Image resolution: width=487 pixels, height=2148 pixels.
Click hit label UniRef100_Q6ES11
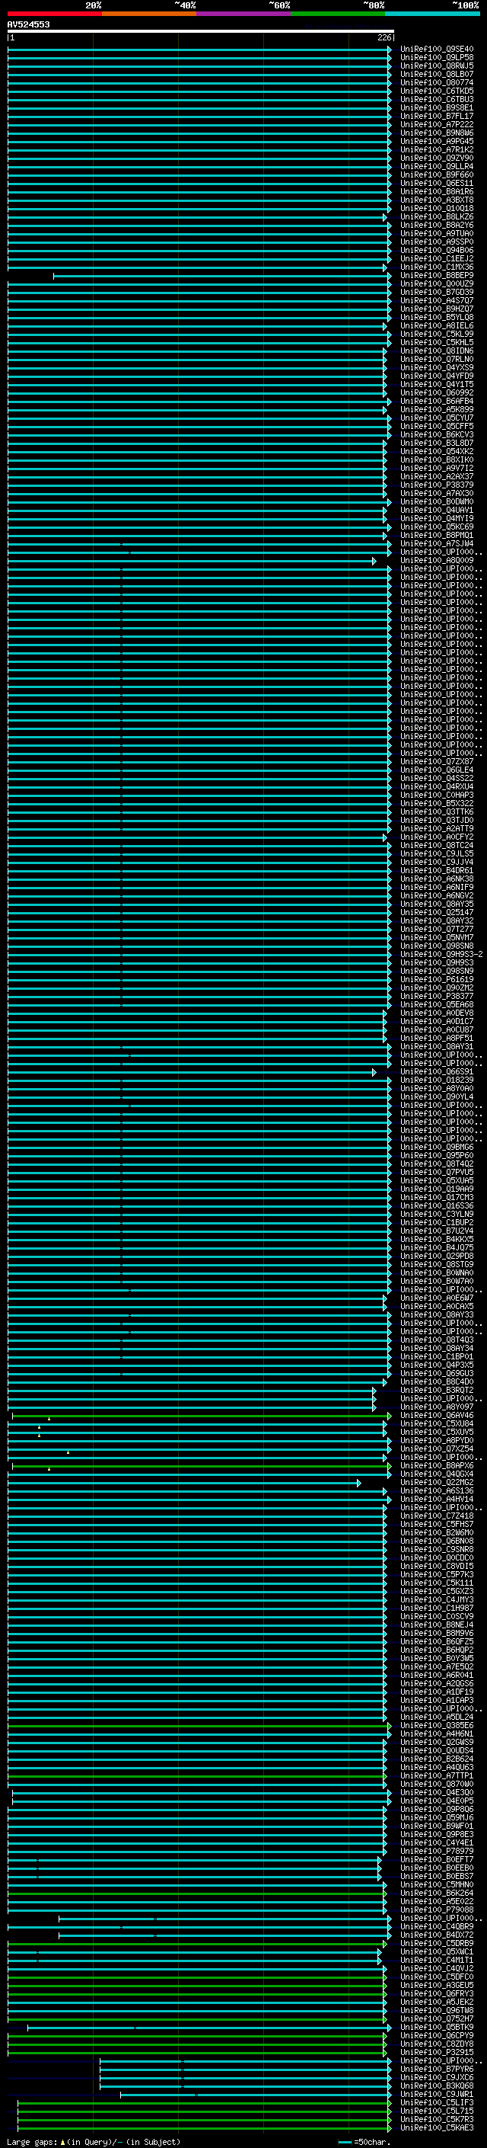click(x=437, y=183)
